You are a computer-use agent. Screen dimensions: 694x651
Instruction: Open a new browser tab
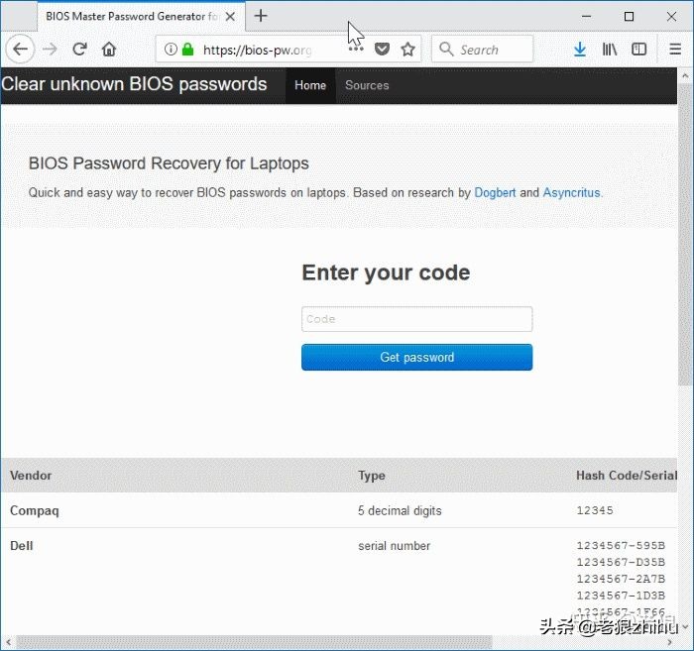pos(261,16)
